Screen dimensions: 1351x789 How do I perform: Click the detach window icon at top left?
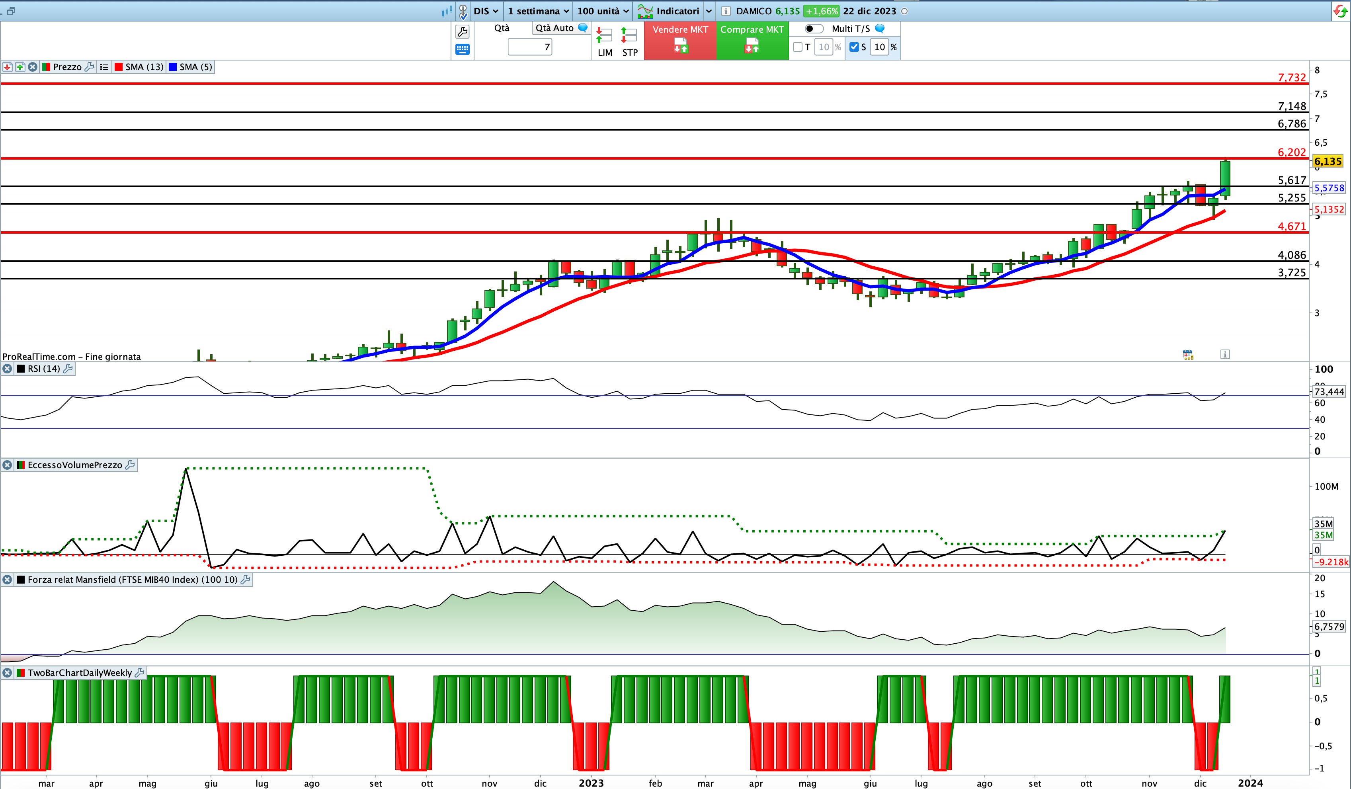point(11,11)
